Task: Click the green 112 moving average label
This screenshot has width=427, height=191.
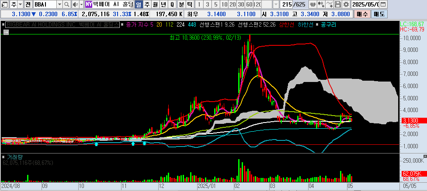Action: tap(170, 25)
